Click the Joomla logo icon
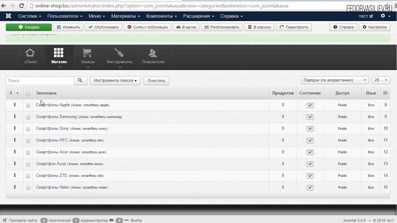The height and width of the screenshot is (223, 397). point(8,16)
